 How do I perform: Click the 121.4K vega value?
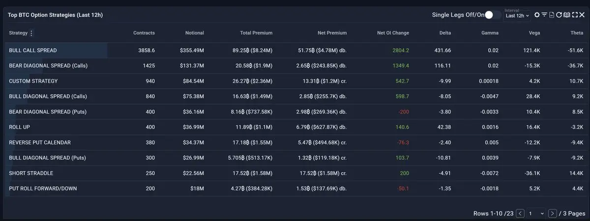point(533,51)
